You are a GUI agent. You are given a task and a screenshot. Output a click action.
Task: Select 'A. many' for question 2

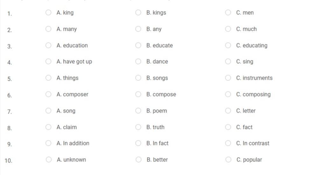point(48,29)
